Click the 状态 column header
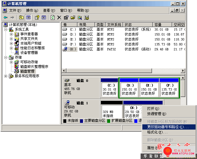Viewport: 197px width, 159px height. tap(138, 25)
